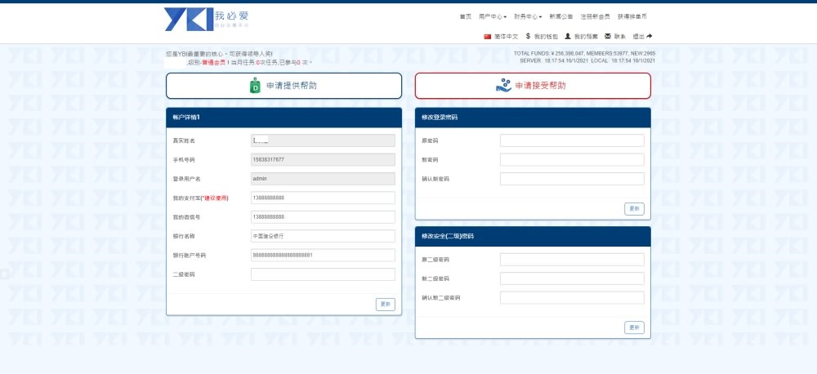Focus the 新二级密码 new security password field

[572, 278]
